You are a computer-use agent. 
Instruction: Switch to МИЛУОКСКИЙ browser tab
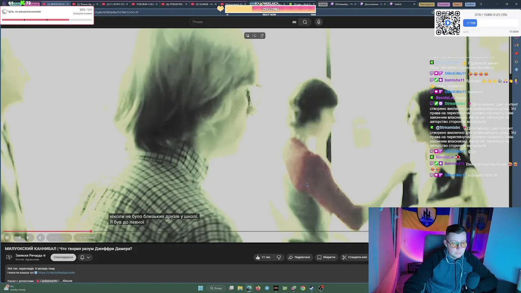(x=56, y=4)
